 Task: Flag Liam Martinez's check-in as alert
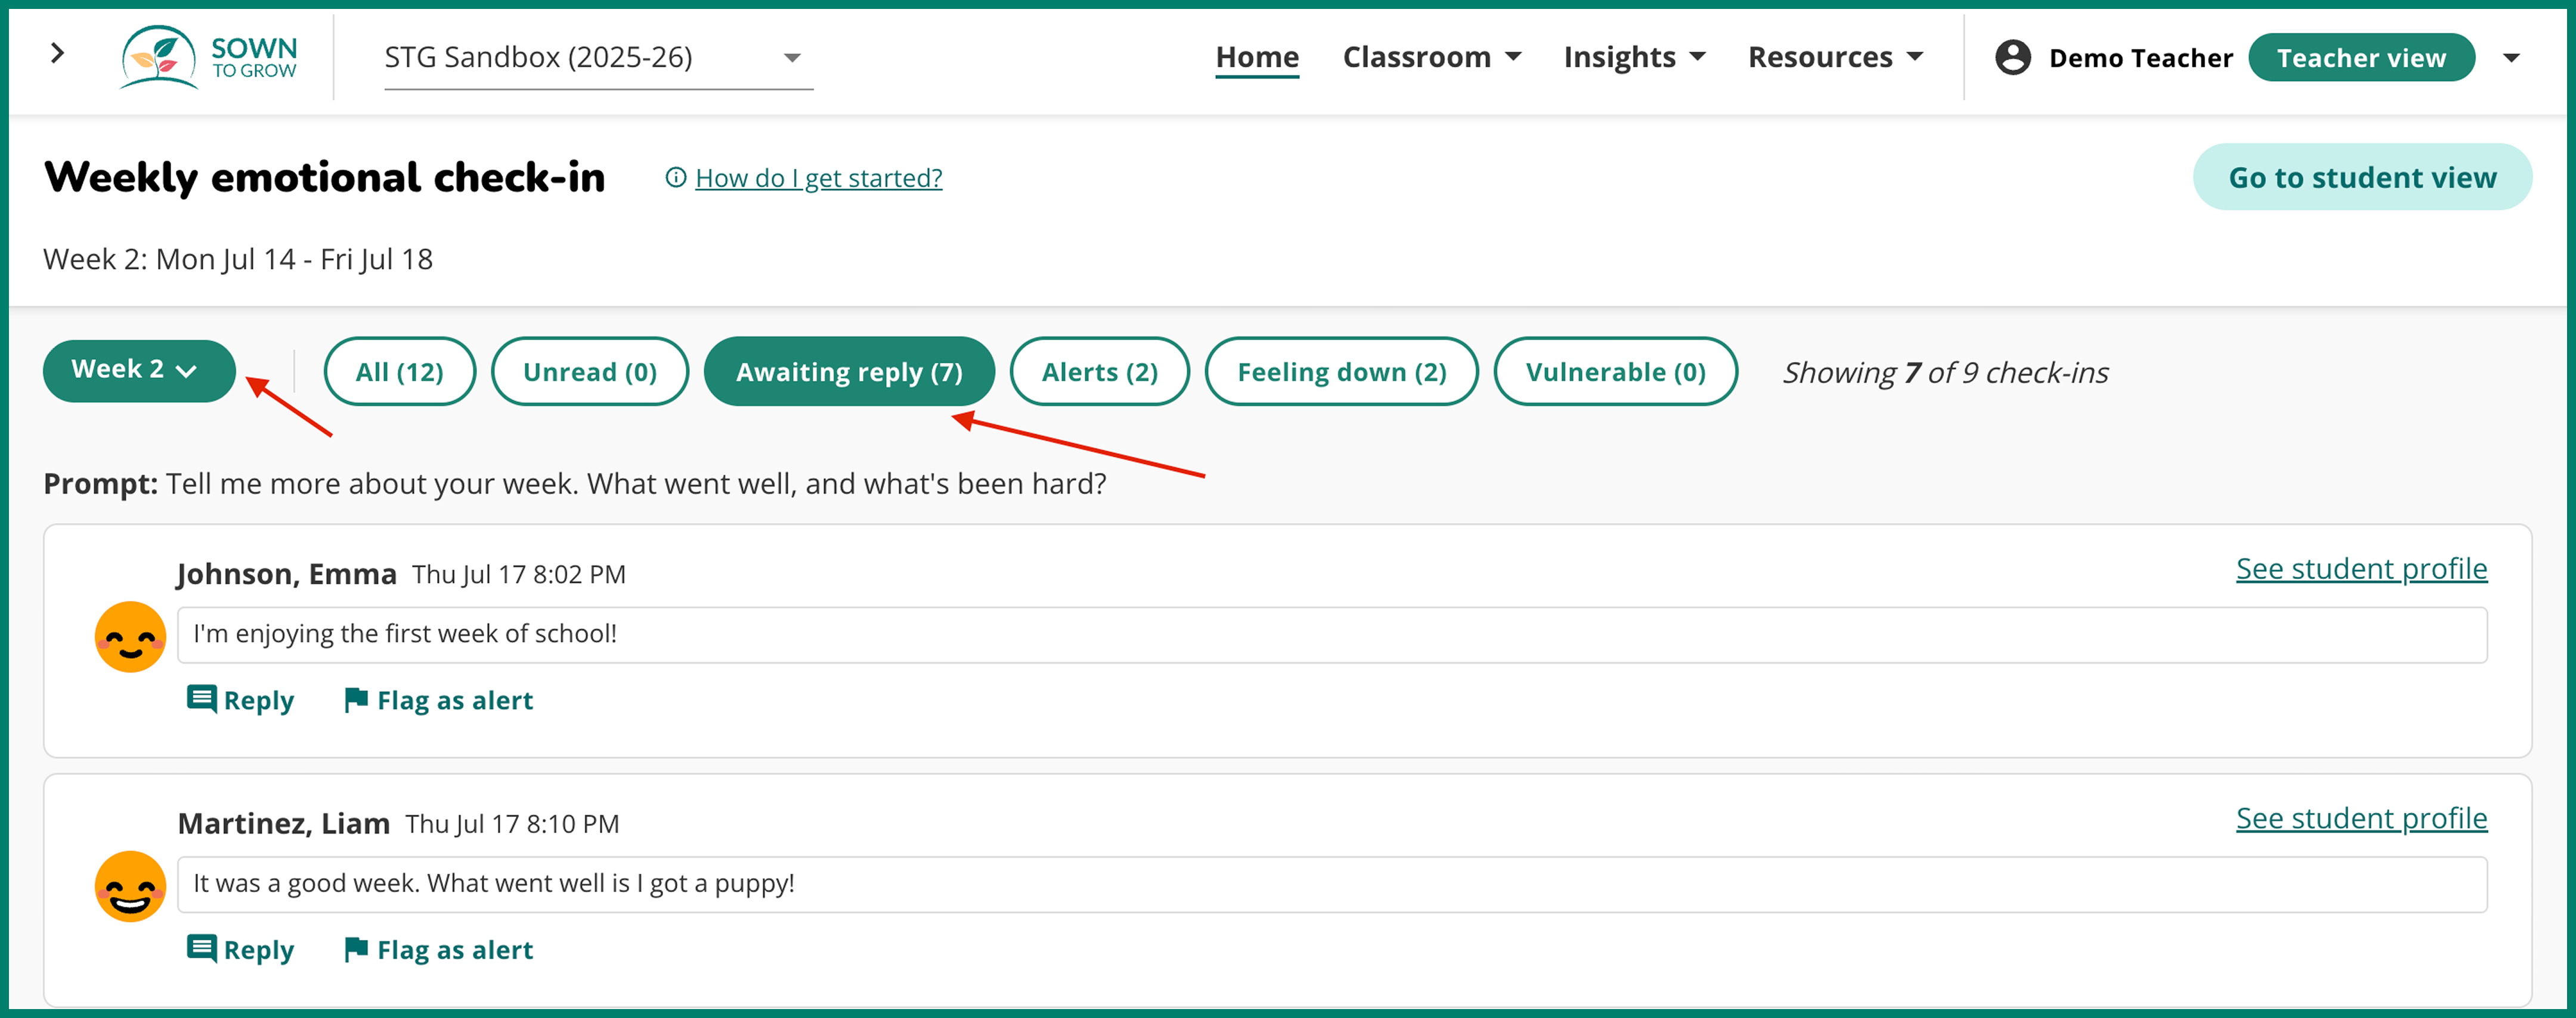pyautogui.click(x=438, y=949)
